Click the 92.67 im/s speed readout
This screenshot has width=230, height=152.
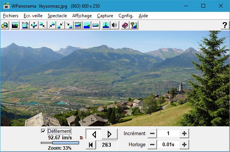(x=60, y=137)
